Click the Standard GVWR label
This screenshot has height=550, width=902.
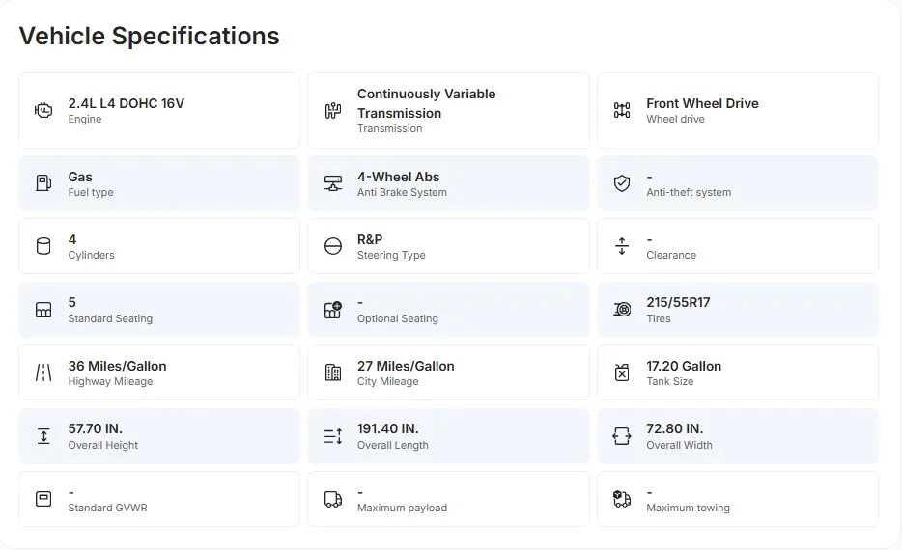point(107,509)
